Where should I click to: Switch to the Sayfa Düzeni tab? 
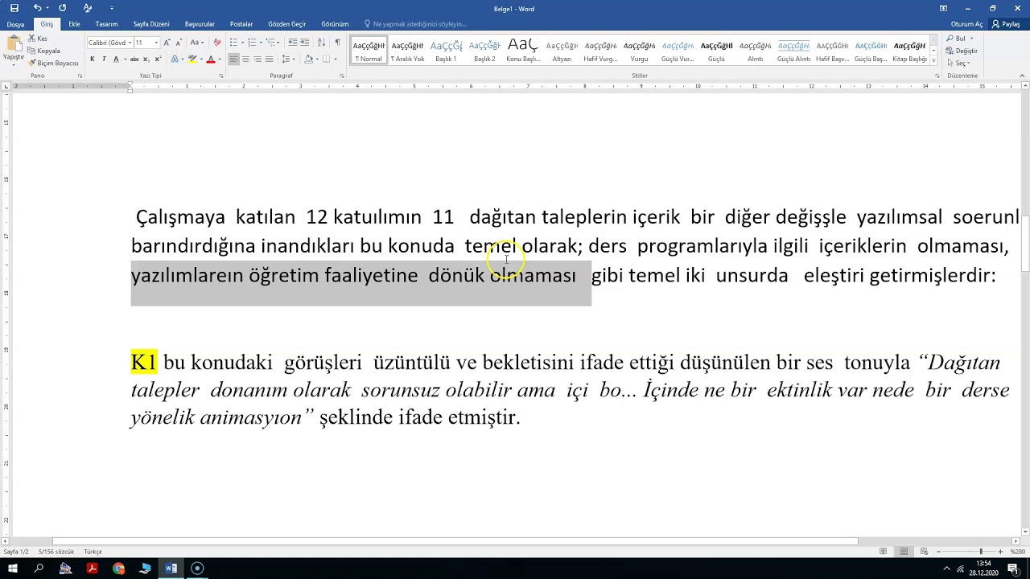pos(151,24)
